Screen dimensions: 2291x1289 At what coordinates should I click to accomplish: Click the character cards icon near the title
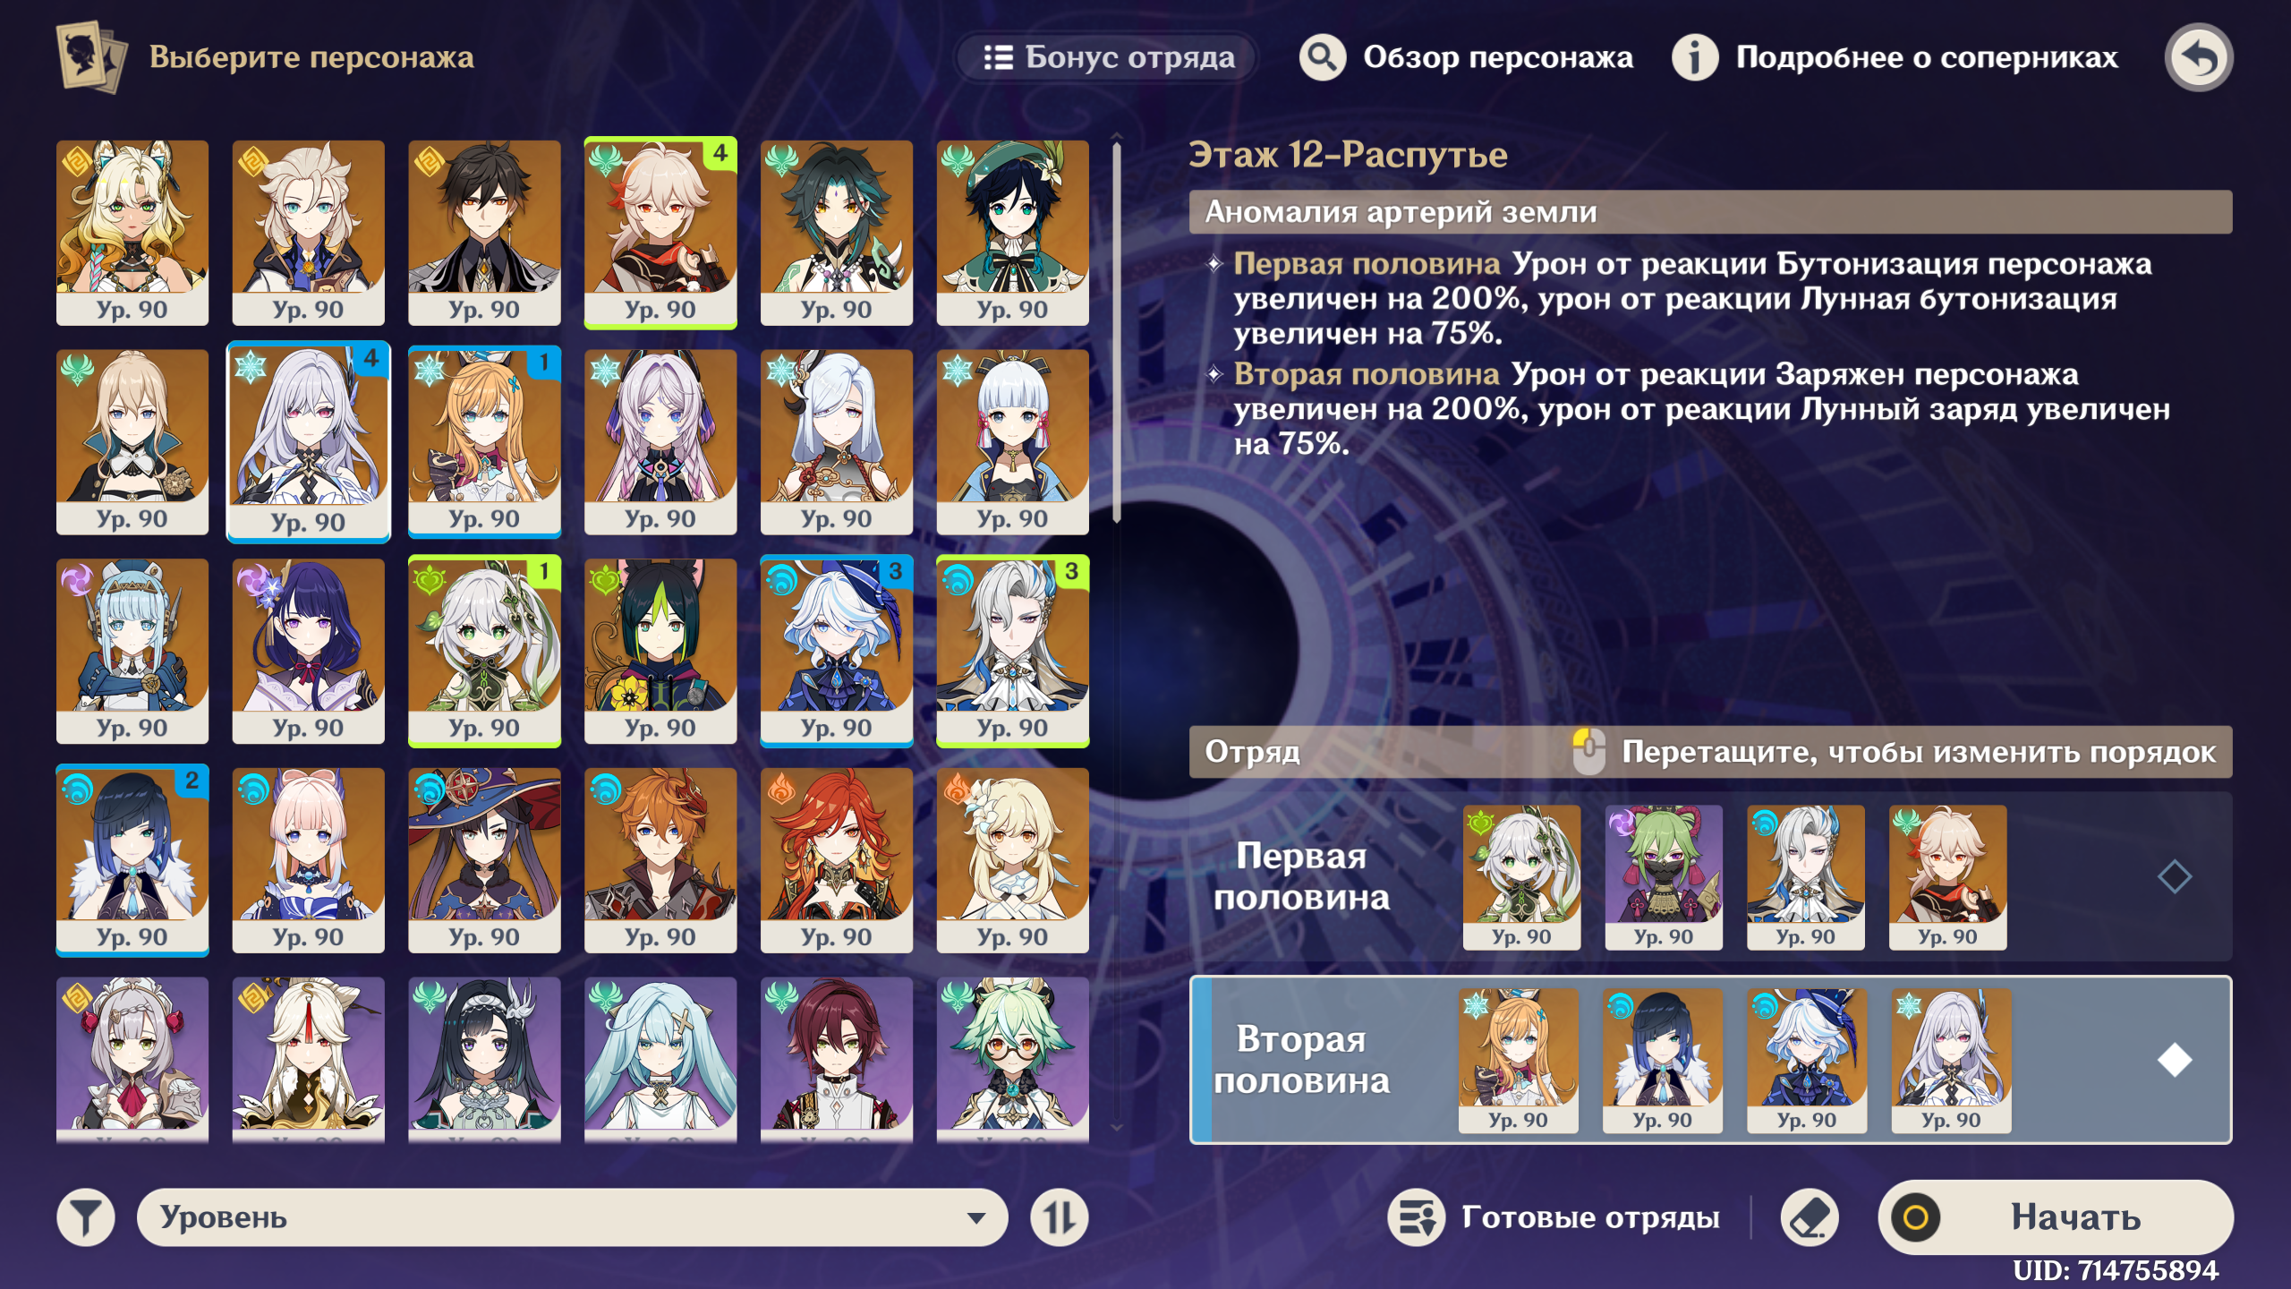(x=91, y=57)
